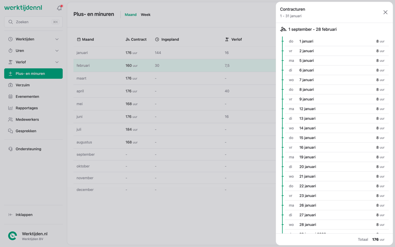Switch to the Week view tab
The width and height of the screenshot is (395, 247).
(x=146, y=14)
